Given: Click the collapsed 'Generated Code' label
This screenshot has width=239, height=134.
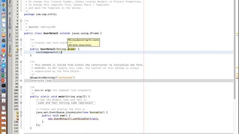Looking at the screenshot, I should 41,81.
